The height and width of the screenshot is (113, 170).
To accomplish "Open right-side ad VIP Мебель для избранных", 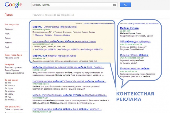I will coord(135,42).
